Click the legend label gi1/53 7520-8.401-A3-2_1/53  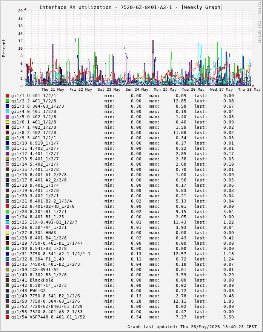click(47, 312)
